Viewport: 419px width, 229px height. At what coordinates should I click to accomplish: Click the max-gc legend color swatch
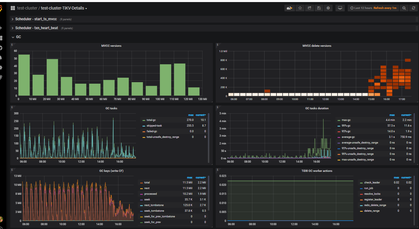coord(338,120)
